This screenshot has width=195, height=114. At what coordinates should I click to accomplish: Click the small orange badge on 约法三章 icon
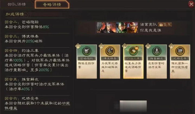tap(137, 48)
